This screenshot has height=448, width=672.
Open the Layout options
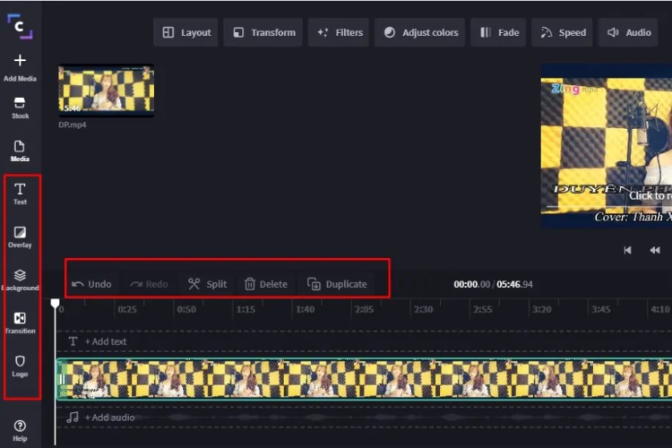pos(186,32)
